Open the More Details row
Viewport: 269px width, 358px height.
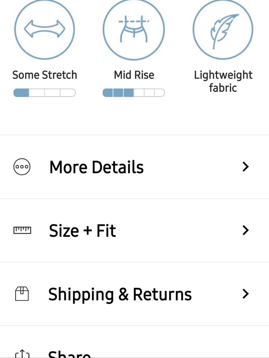pos(134,167)
